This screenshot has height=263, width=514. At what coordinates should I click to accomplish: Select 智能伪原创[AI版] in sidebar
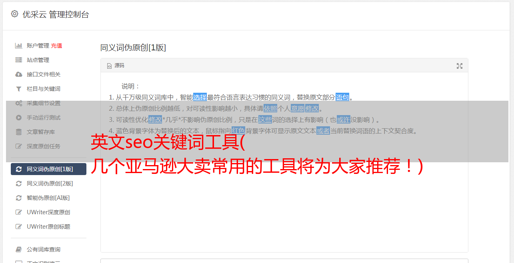tap(48, 198)
